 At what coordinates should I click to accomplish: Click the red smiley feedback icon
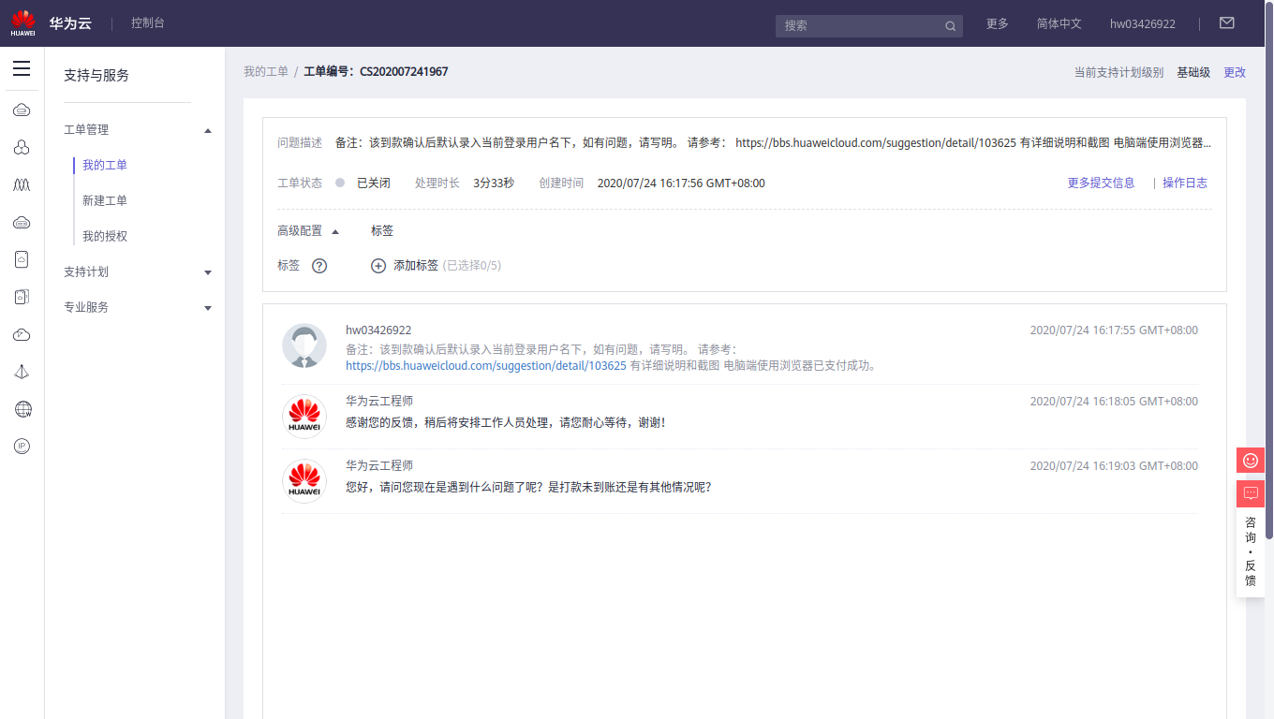click(x=1251, y=461)
